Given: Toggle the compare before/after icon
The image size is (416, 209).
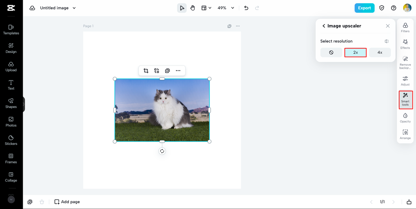Looking at the screenshot, I should [387, 41].
